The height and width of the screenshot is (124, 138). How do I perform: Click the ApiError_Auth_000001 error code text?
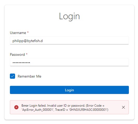pos(37,110)
